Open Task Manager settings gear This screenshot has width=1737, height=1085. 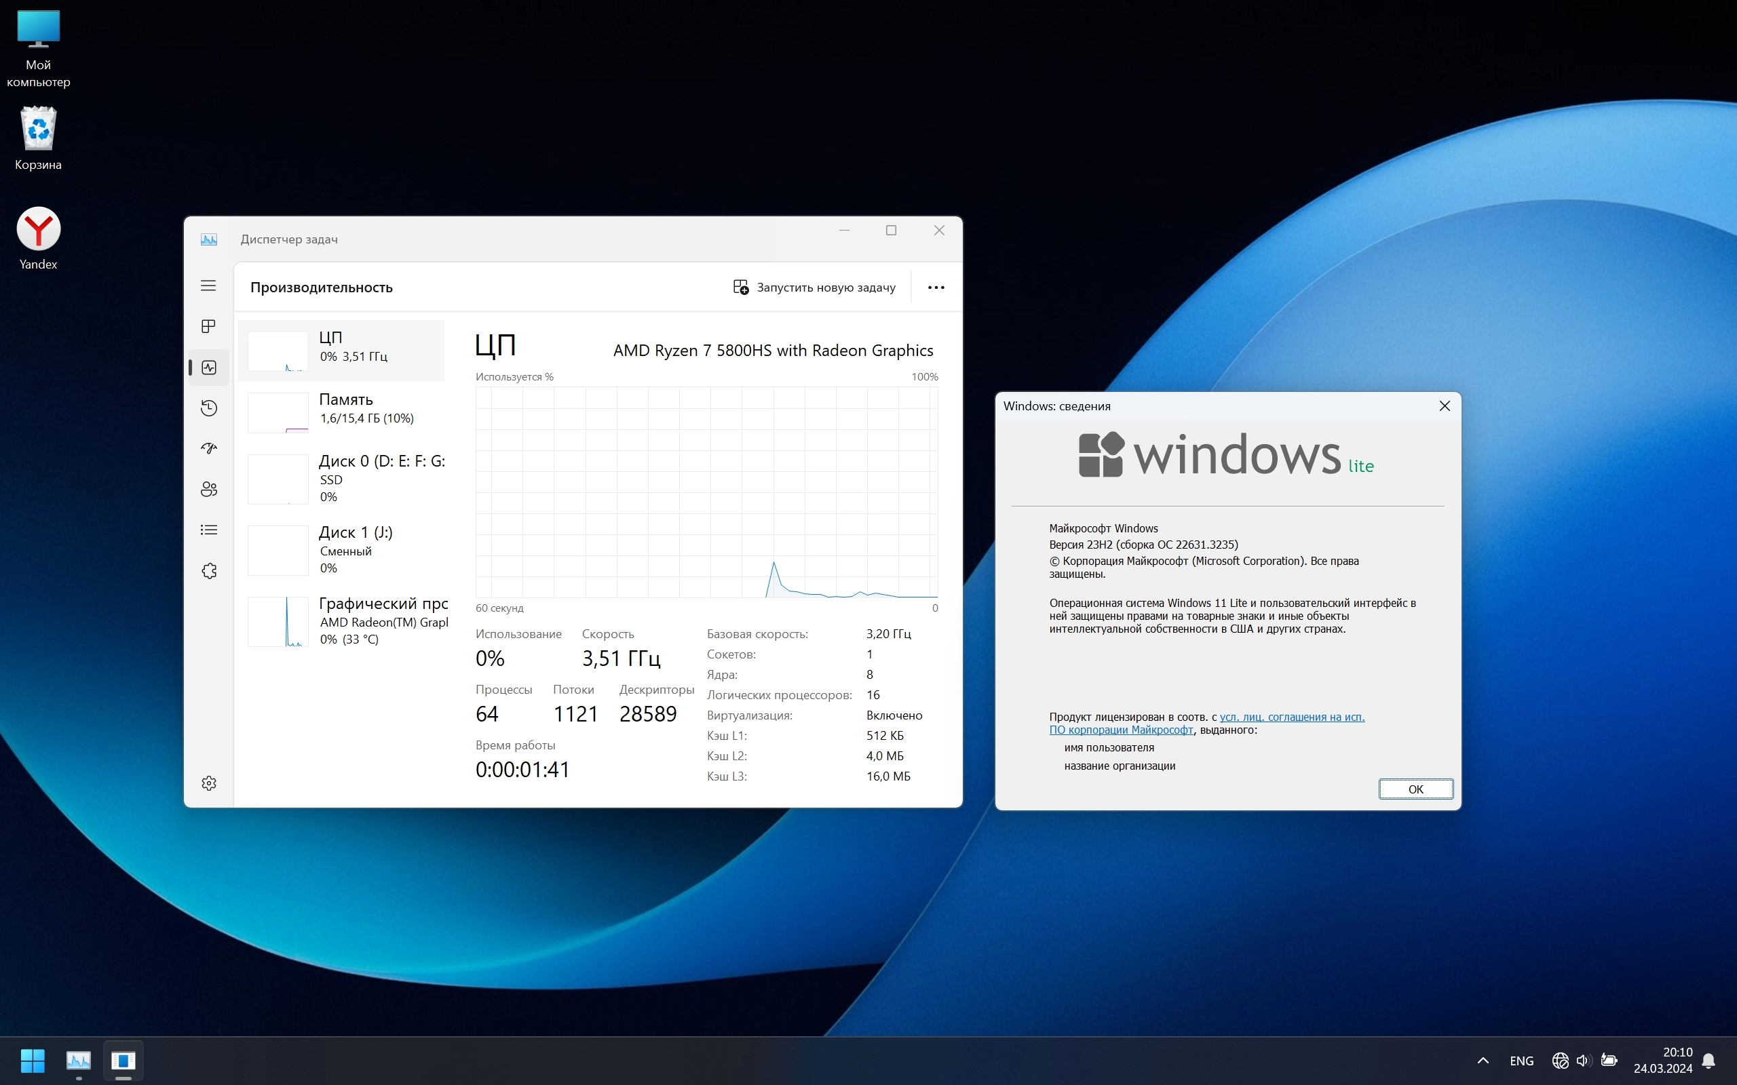tap(208, 783)
